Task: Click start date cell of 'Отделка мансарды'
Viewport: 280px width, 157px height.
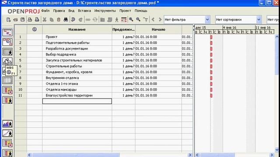Action: pos(158,89)
